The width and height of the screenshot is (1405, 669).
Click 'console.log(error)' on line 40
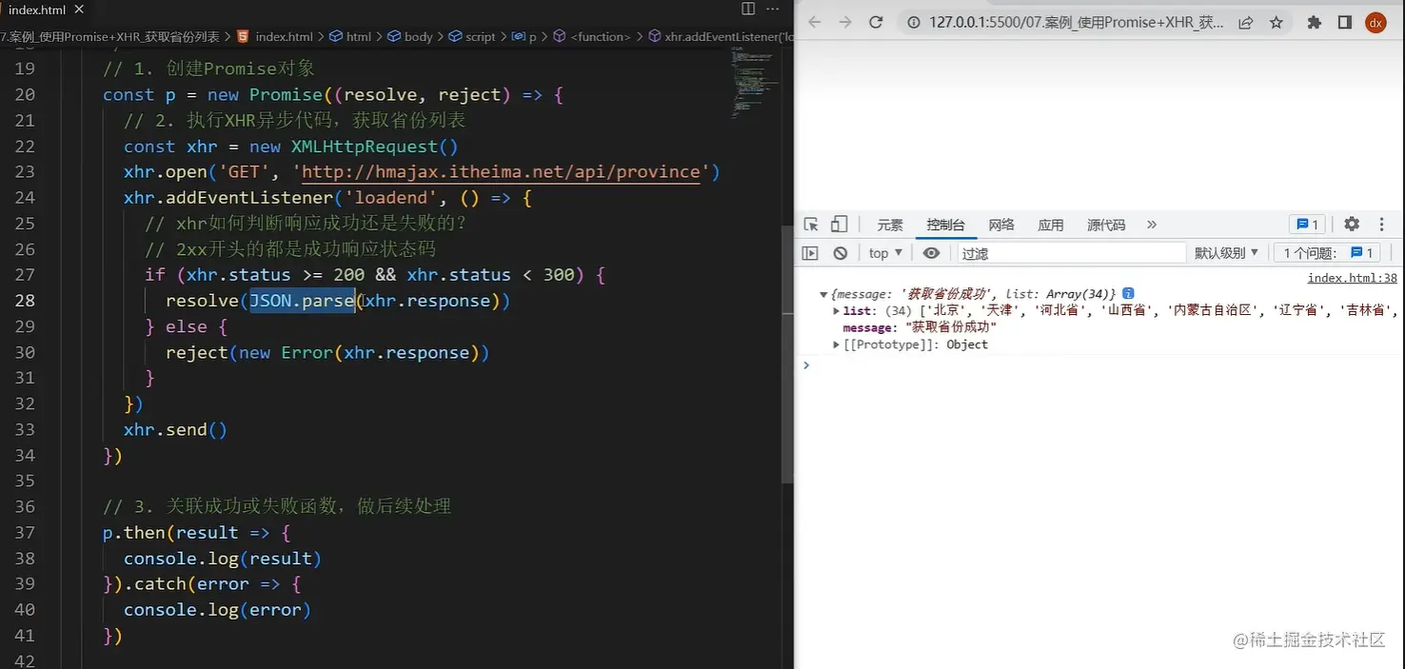[x=217, y=610]
